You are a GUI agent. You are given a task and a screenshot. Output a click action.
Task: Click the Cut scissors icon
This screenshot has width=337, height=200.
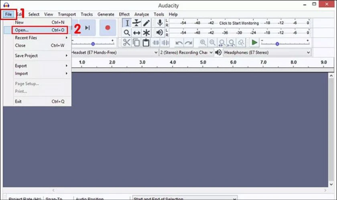tap(127, 42)
